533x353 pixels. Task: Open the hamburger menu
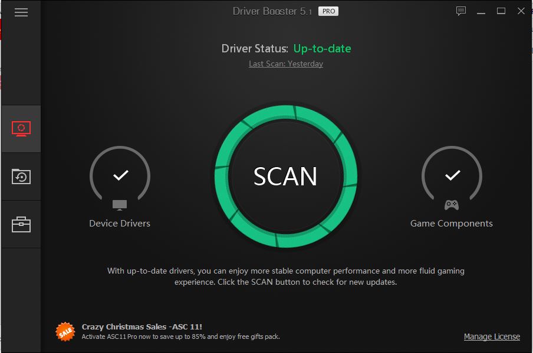point(21,12)
